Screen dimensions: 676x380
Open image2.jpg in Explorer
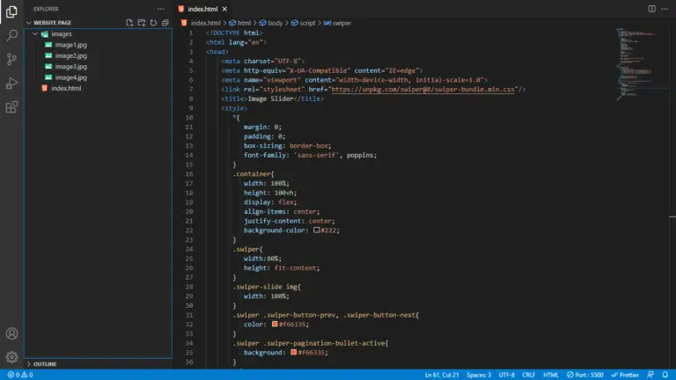coord(70,55)
